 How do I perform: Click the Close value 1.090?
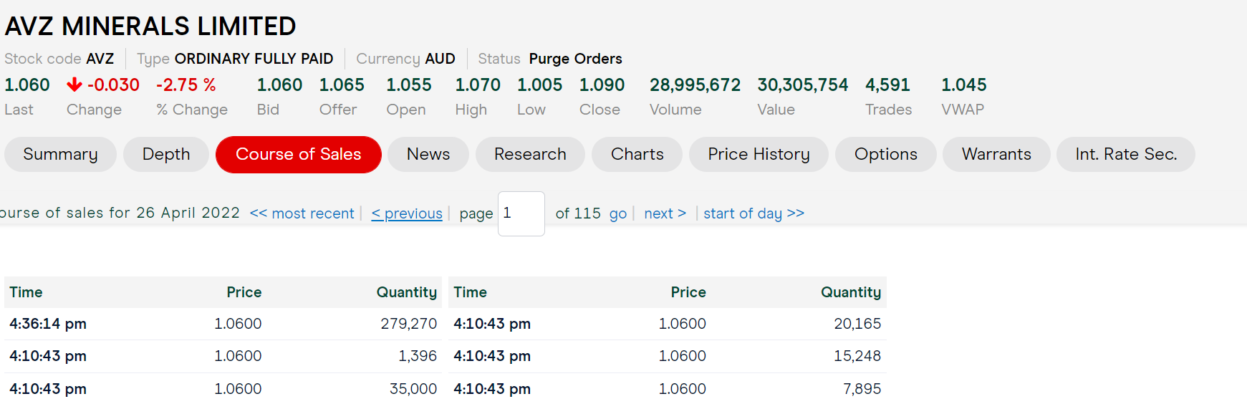pos(602,85)
